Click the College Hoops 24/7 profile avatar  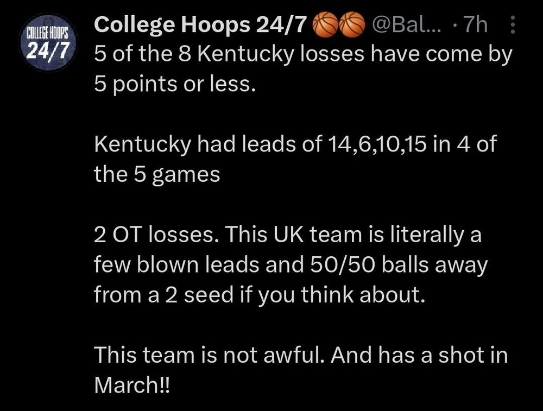(48, 42)
